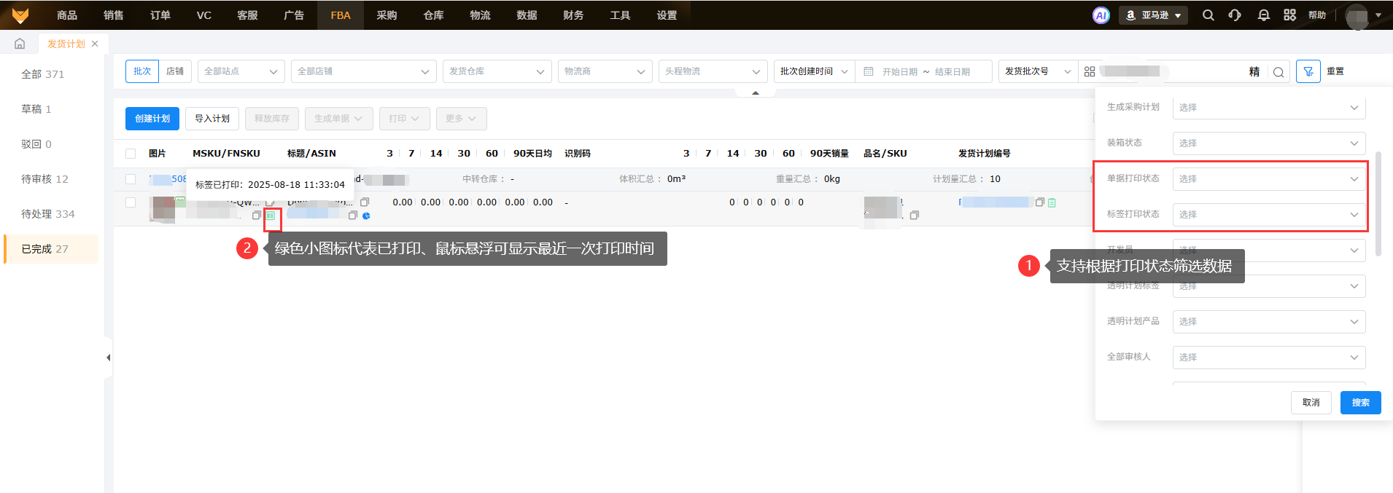Click the customer service headset icon
The image size is (1393, 493).
point(1235,15)
